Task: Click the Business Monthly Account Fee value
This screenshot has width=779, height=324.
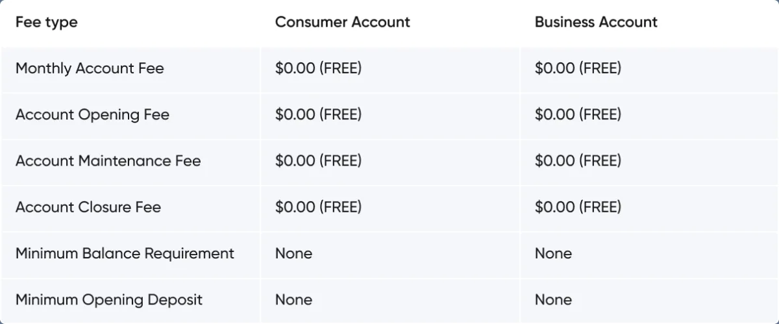Action: pyautogui.click(x=578, y=68)
